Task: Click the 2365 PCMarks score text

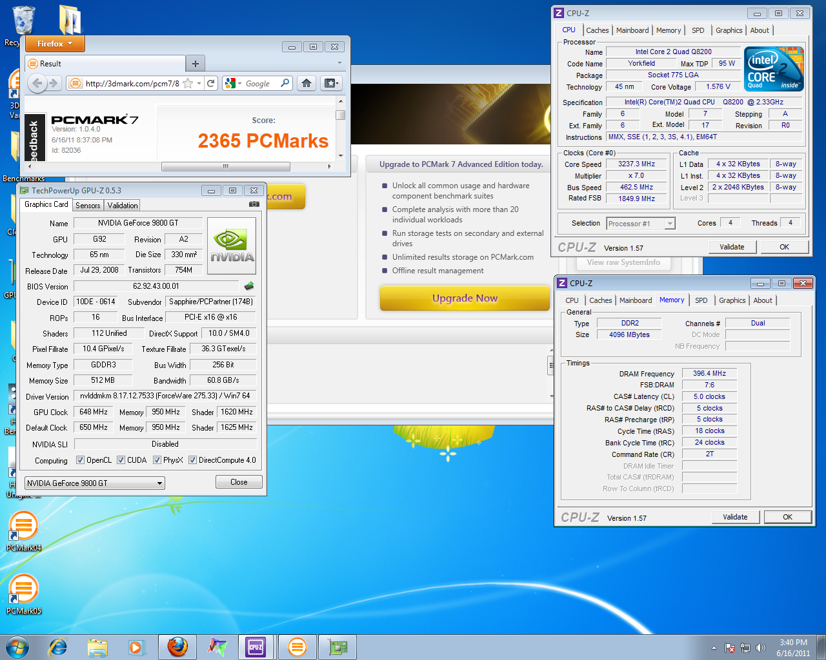Action: point(263,141)
